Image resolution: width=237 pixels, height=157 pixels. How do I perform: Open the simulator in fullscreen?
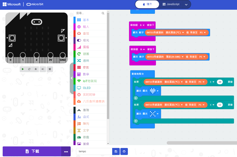pos(49,69)
